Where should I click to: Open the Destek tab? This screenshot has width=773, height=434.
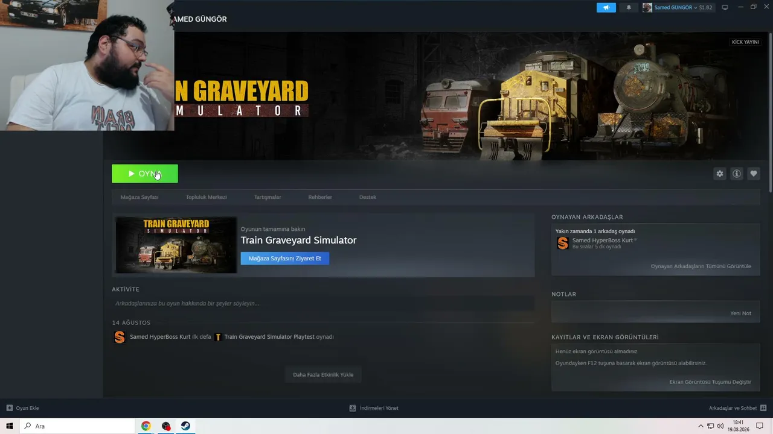click(x=368, y=197)
